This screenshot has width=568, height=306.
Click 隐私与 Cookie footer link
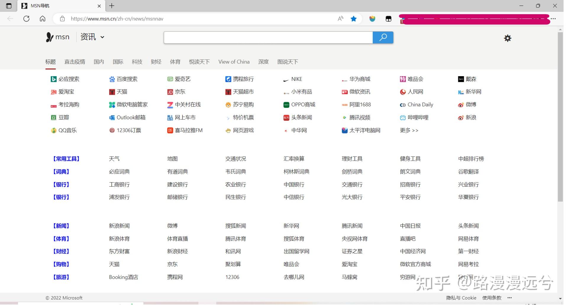464,300
